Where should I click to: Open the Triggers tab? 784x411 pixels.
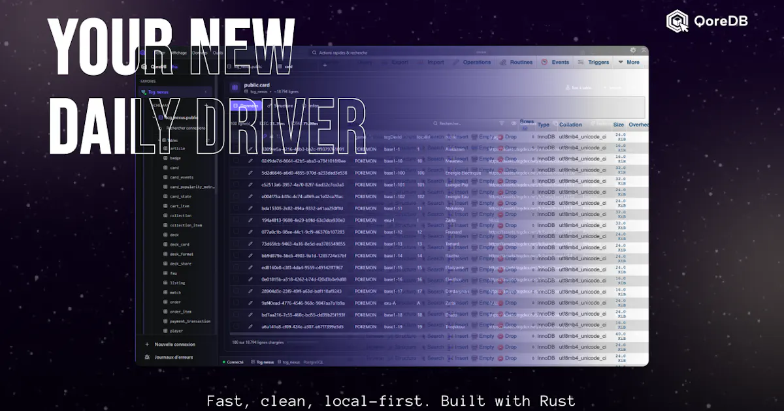594,63
